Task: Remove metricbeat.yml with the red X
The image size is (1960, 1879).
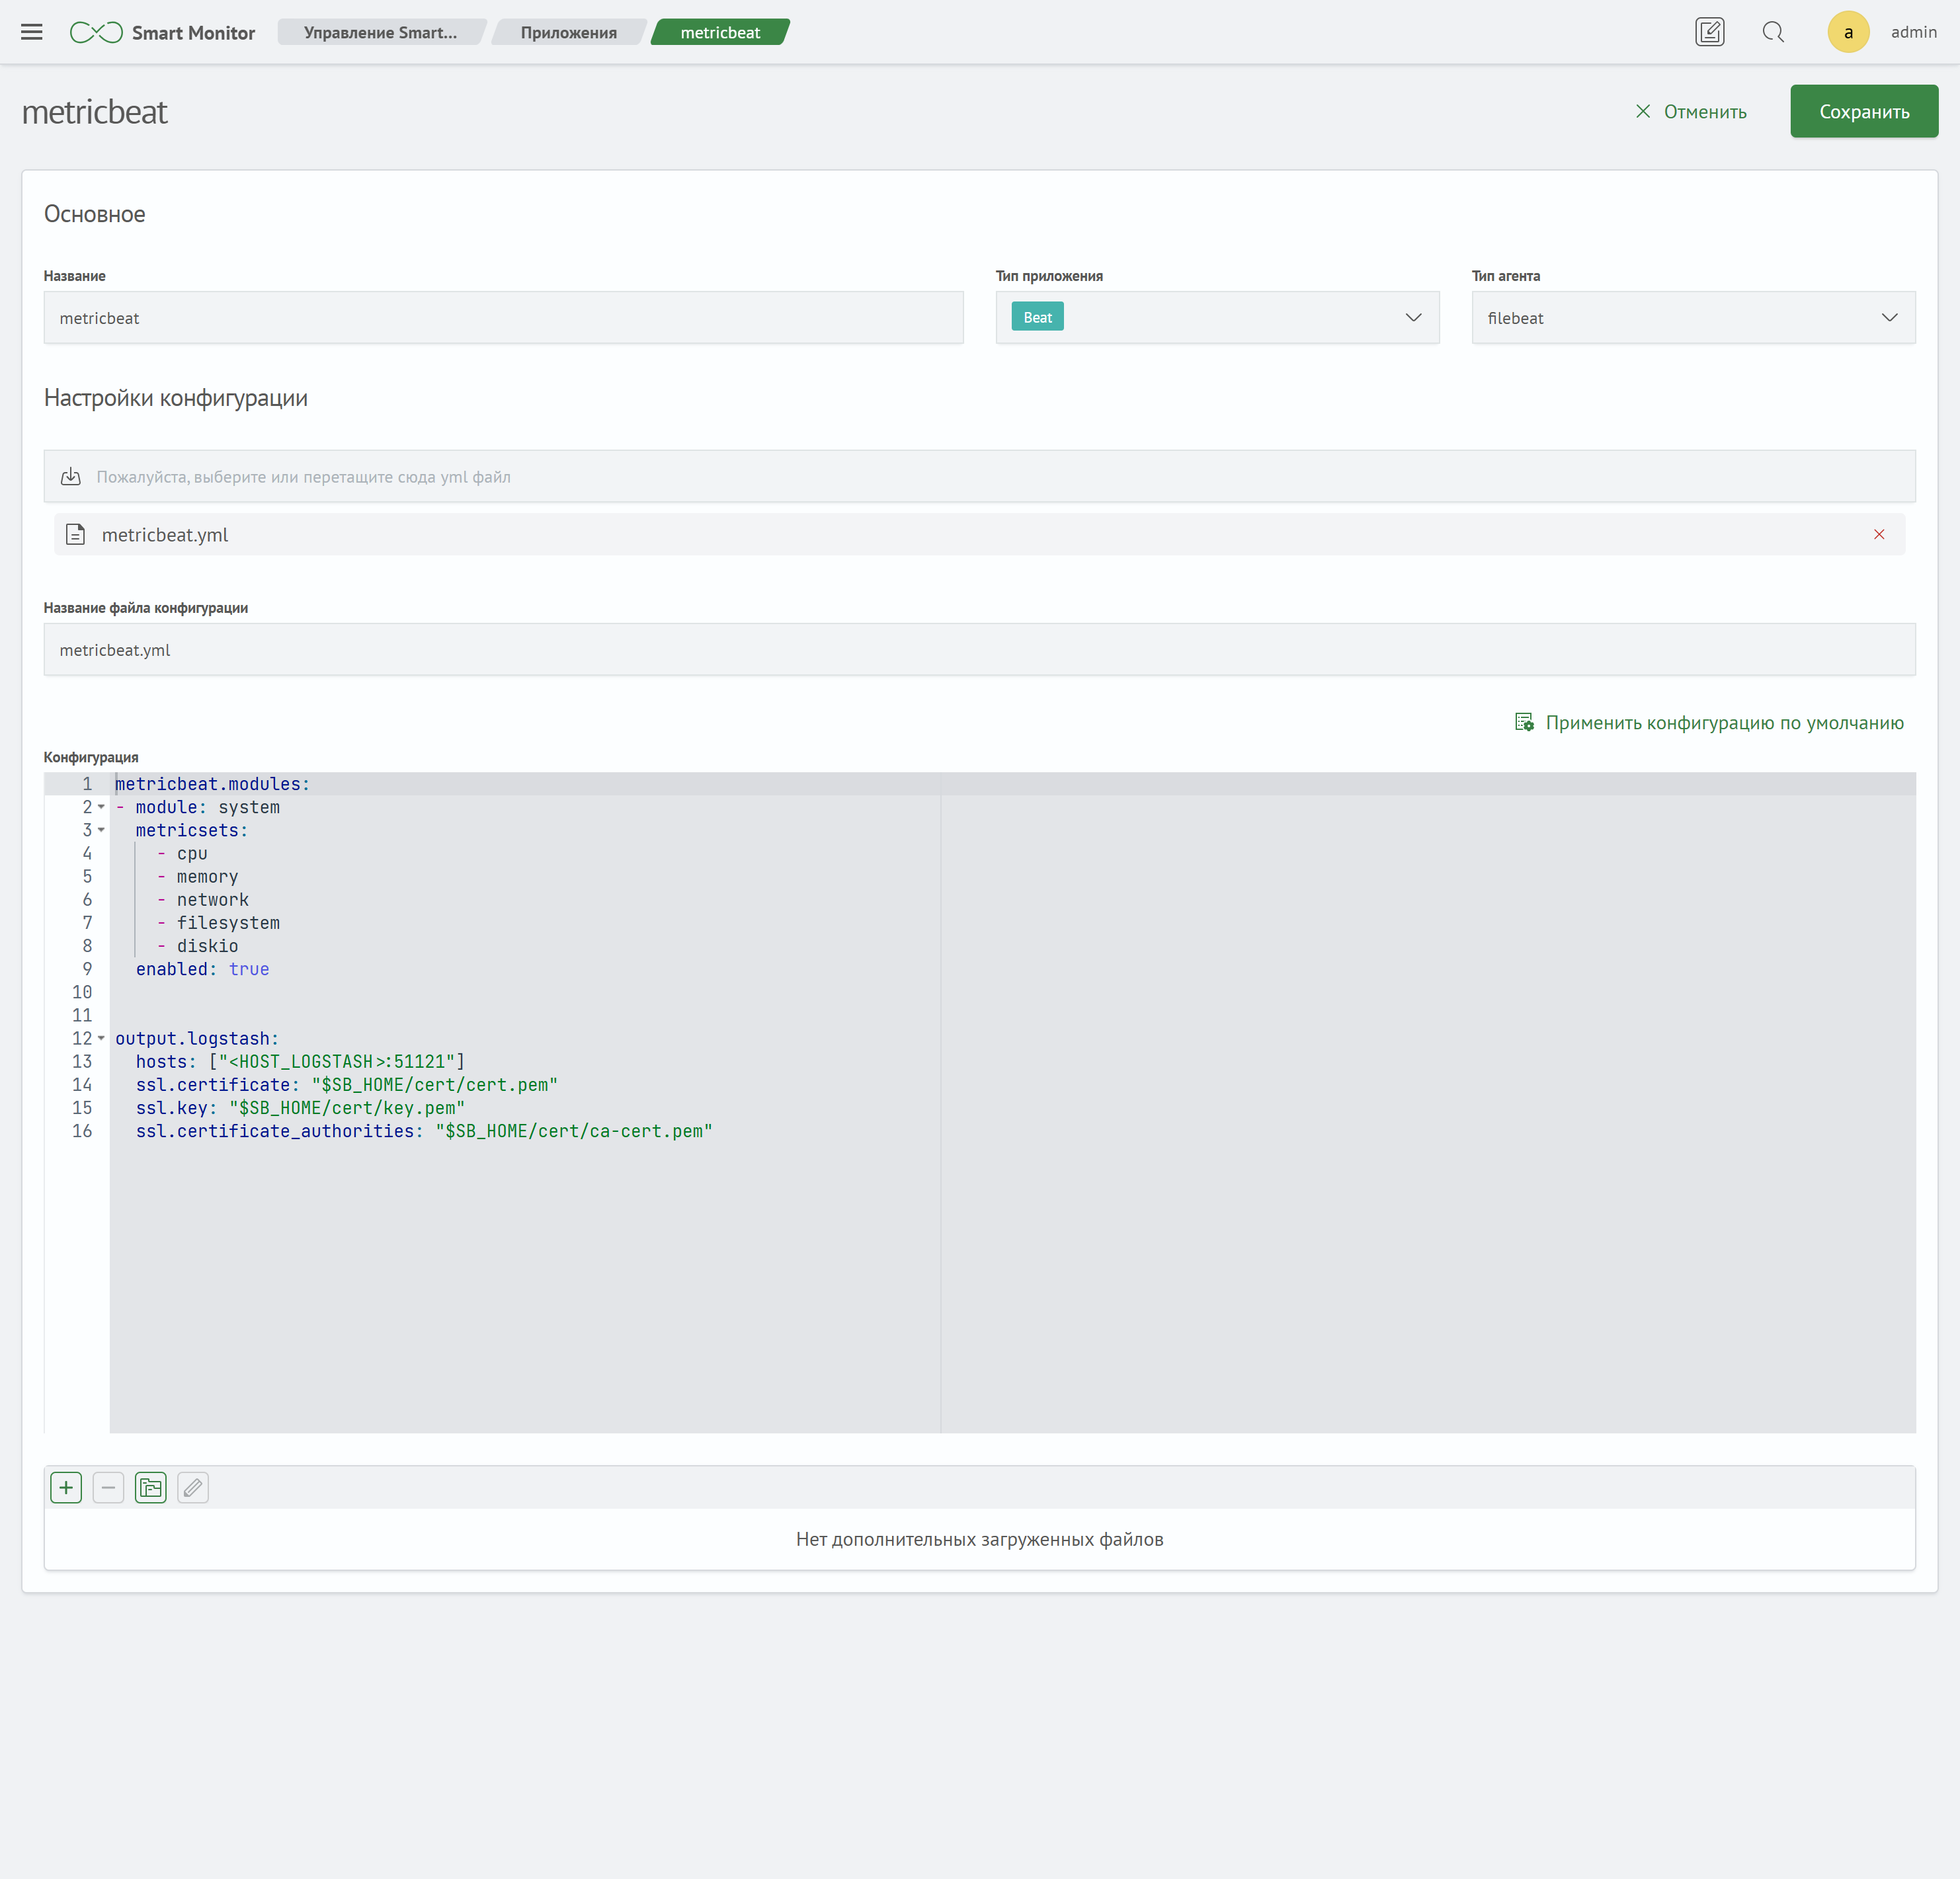Action: pyautogui.click(x=1879, y=534)
